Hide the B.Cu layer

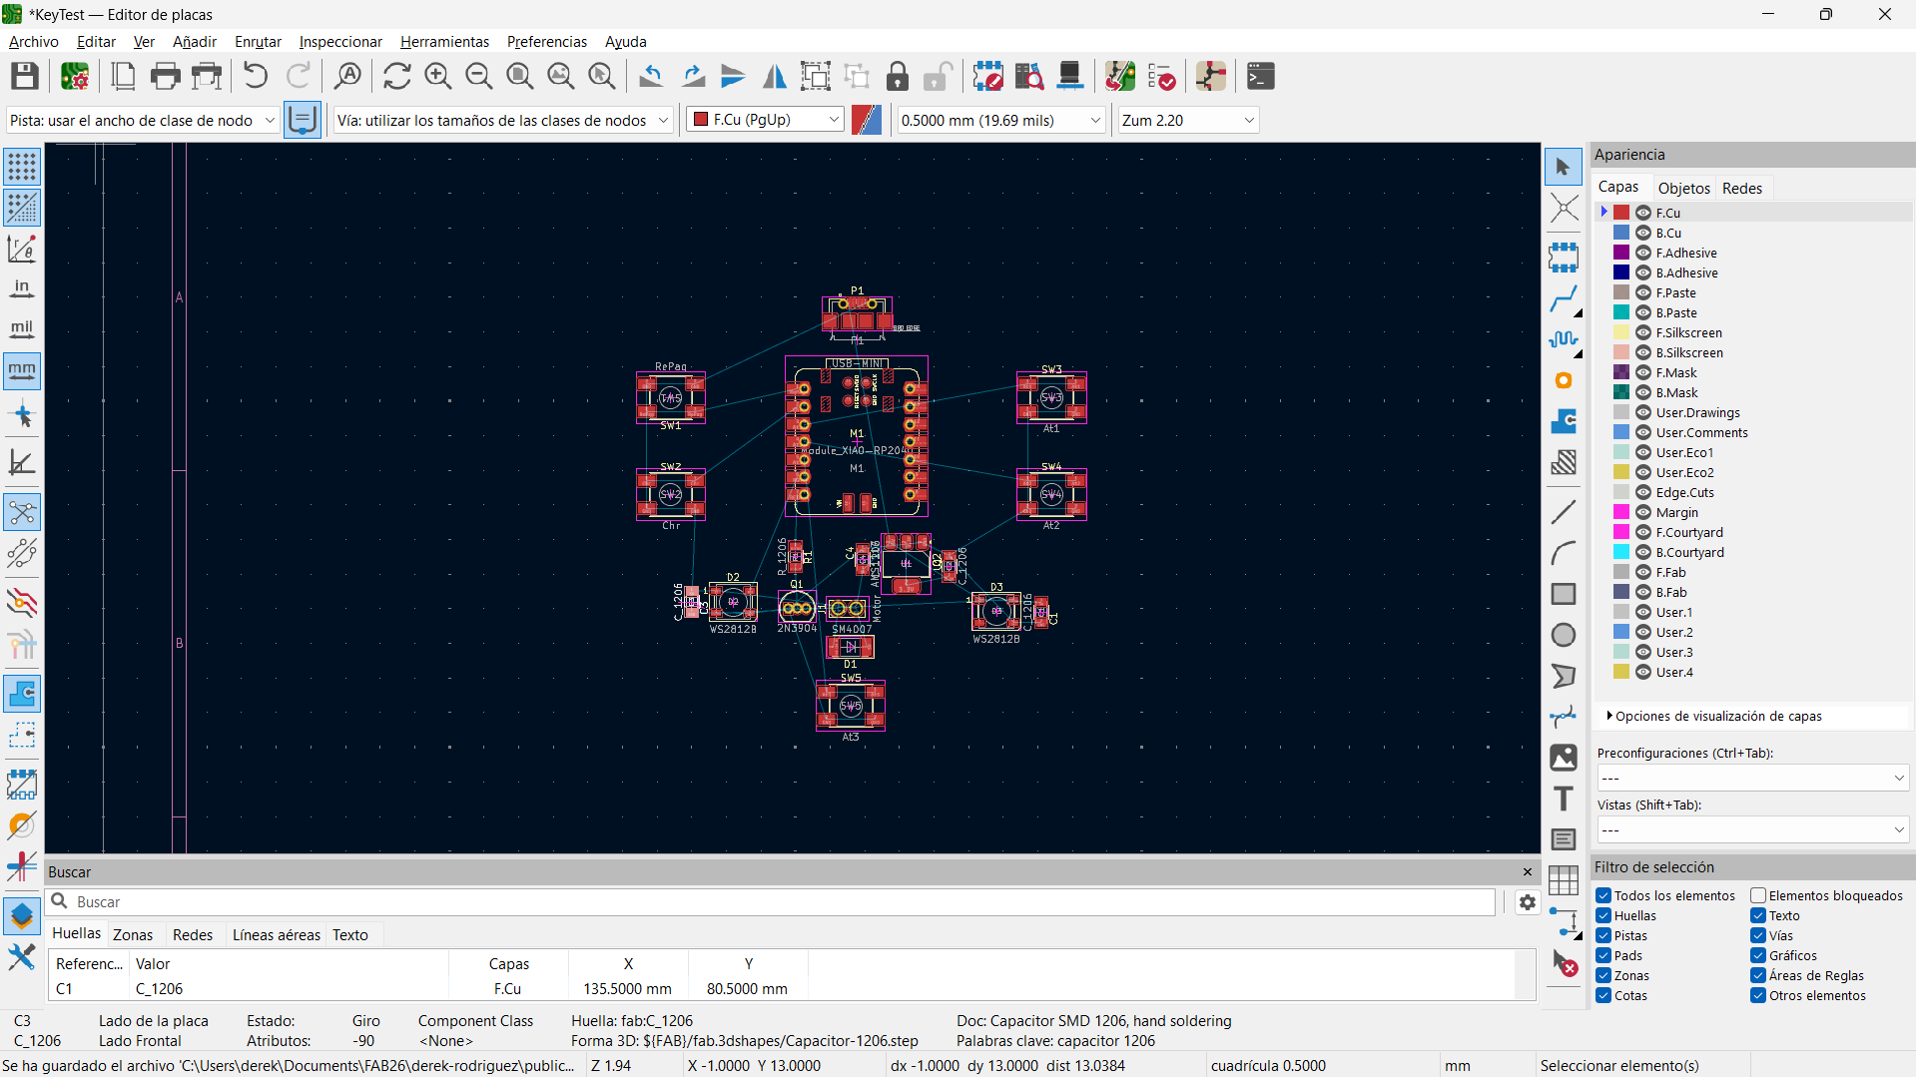1643,233
